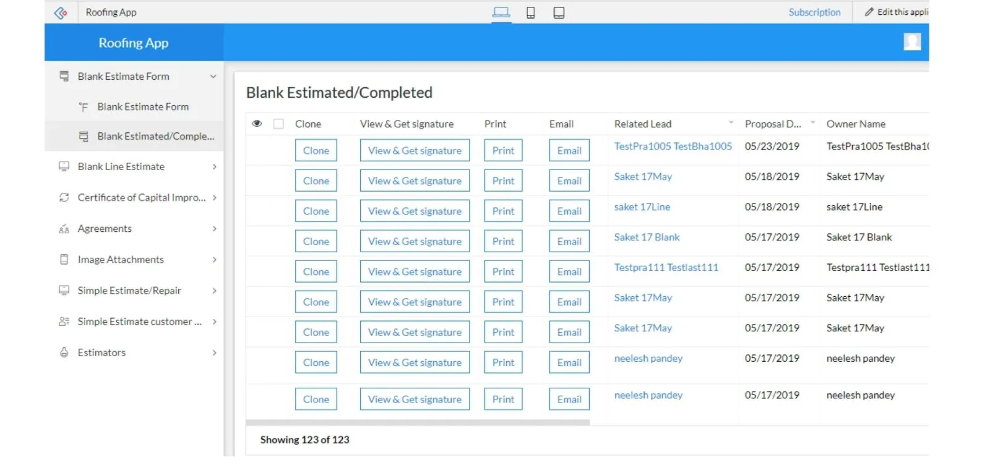This screenshot has width=990, height=470.
Task: Open Blank Estimate Form sub-item
Action: (134, 106)
